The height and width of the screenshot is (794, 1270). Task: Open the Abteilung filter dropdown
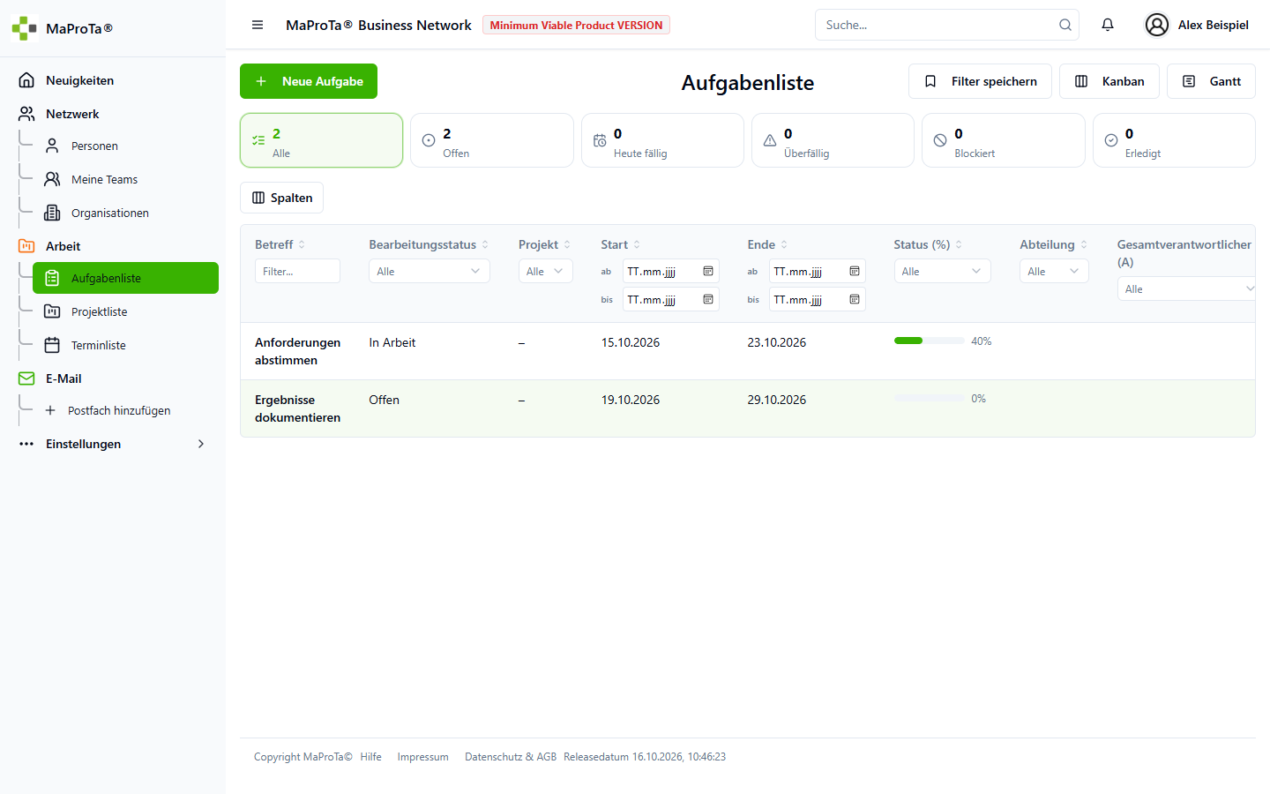point(1054,271)
